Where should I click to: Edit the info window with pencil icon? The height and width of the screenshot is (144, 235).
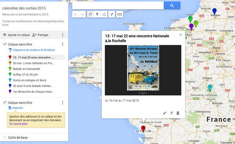point(164,113)
